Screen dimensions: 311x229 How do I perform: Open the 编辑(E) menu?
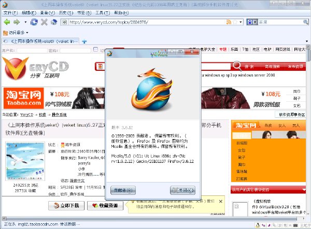click(x=29, y=13)
